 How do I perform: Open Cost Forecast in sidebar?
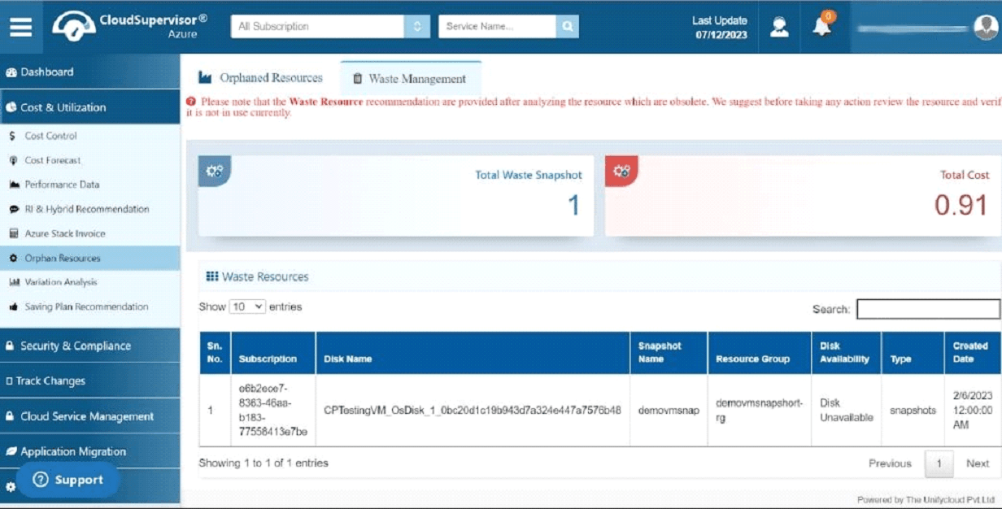[90, 160]
